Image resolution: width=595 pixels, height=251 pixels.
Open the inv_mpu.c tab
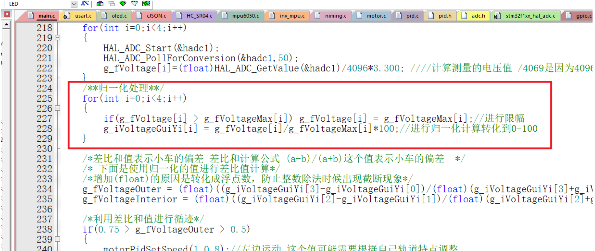click(x=287, y=16)
